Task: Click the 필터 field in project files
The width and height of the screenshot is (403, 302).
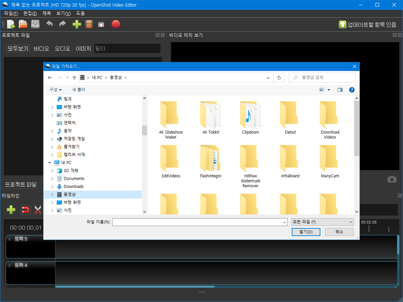Action: (x=127, y=48)
